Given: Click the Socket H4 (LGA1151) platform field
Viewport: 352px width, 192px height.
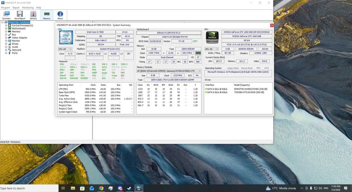Looking at the screenshot, I should pos(110,49).
